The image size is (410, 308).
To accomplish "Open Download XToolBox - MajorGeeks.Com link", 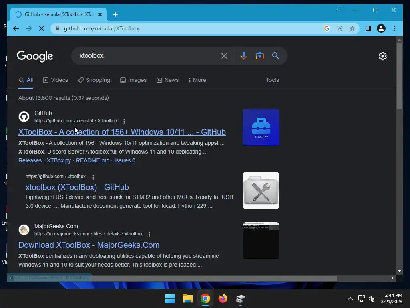I will coord(89,245).
